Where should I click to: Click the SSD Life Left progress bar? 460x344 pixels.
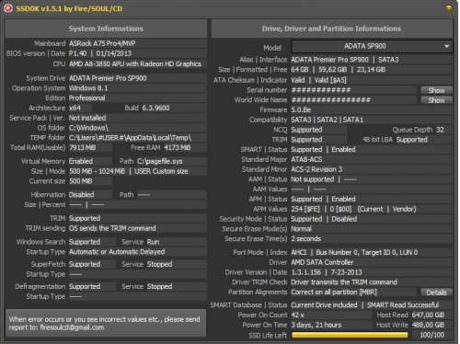[x=350, y=335]
